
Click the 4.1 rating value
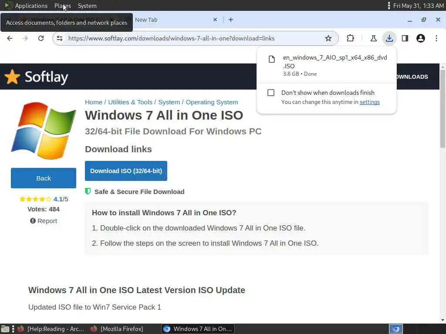click(x=58, y=199)
